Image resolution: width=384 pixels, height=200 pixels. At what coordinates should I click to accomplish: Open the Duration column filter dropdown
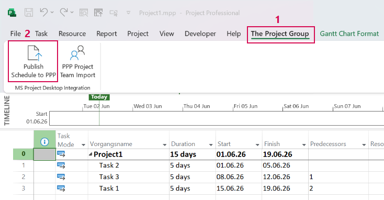pos(211,145)
